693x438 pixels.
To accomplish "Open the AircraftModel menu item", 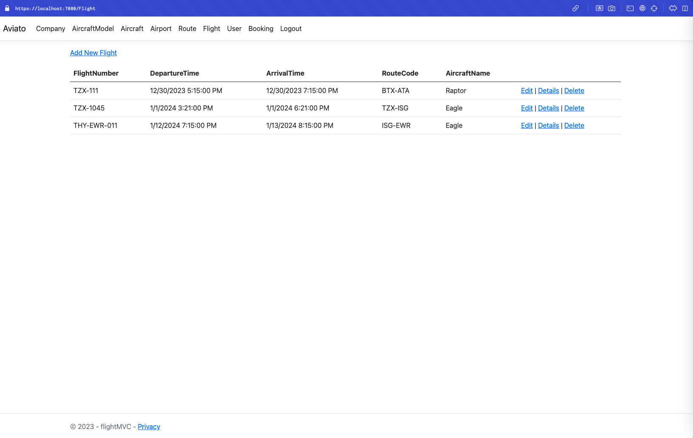I will (93, 28).
